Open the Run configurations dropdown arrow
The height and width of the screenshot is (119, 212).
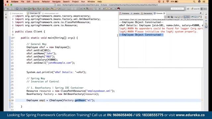[x=31, y=9]
